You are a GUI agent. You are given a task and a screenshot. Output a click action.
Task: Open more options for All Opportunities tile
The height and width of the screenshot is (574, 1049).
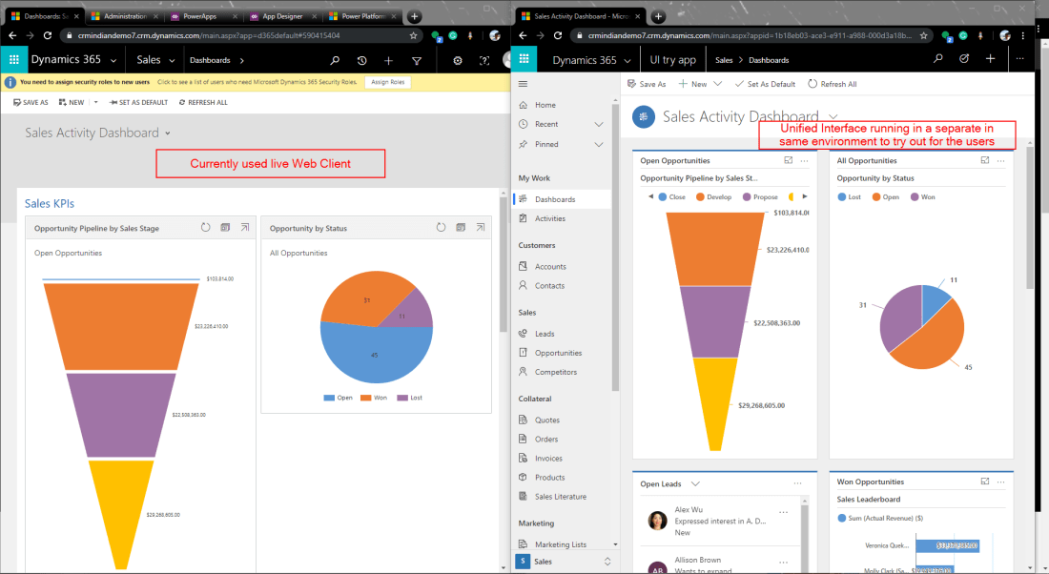(x=1000, y=161)
